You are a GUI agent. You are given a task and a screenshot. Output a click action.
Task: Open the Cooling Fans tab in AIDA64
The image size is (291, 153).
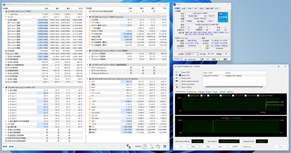192,92
